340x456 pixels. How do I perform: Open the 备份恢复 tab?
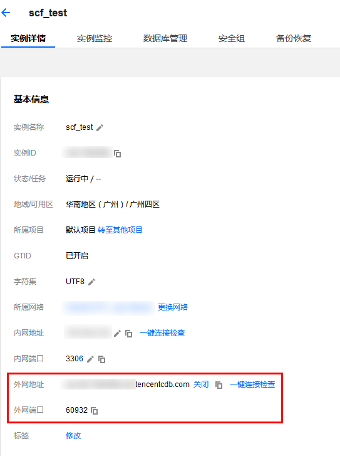point(294,38)
